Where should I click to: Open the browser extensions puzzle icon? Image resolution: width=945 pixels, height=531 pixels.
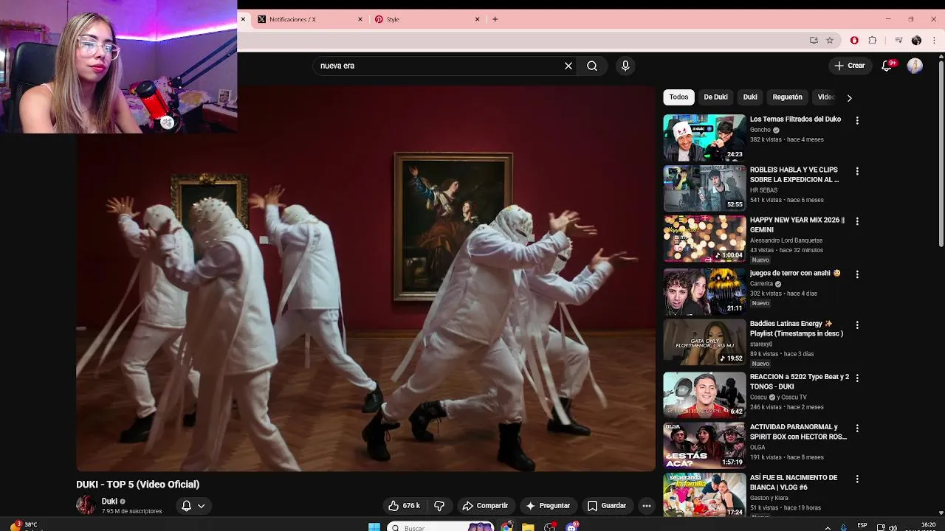873,40
